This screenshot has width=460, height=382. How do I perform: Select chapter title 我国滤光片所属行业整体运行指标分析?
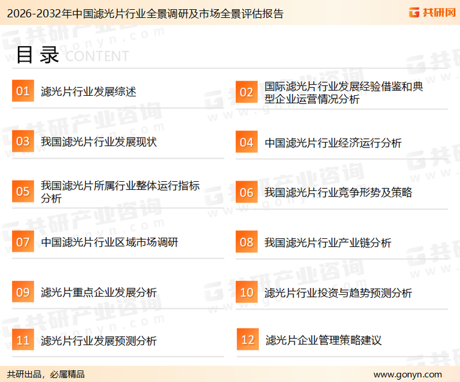(120, 192)
